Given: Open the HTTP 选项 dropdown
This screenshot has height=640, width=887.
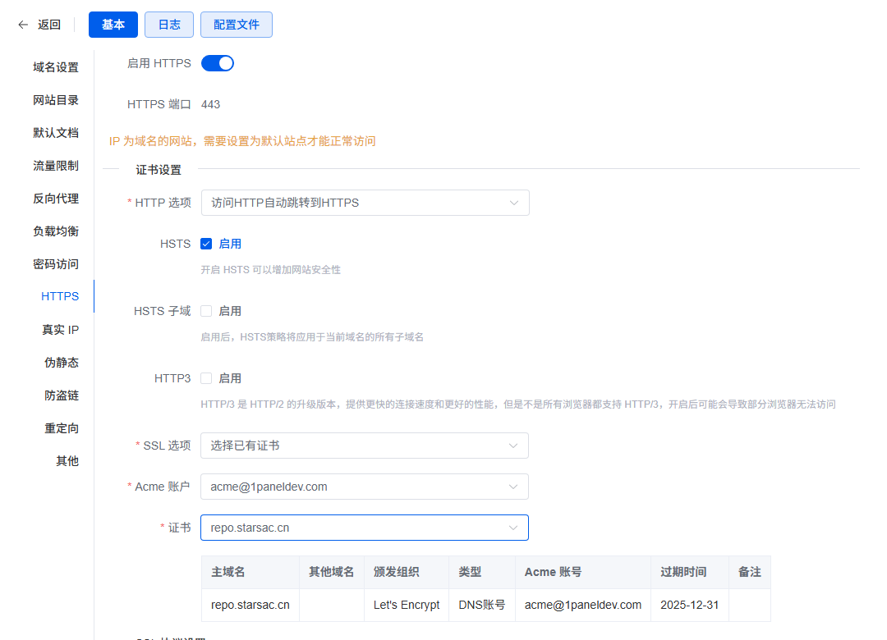Looking at the screenshot, I should (365, 203).
